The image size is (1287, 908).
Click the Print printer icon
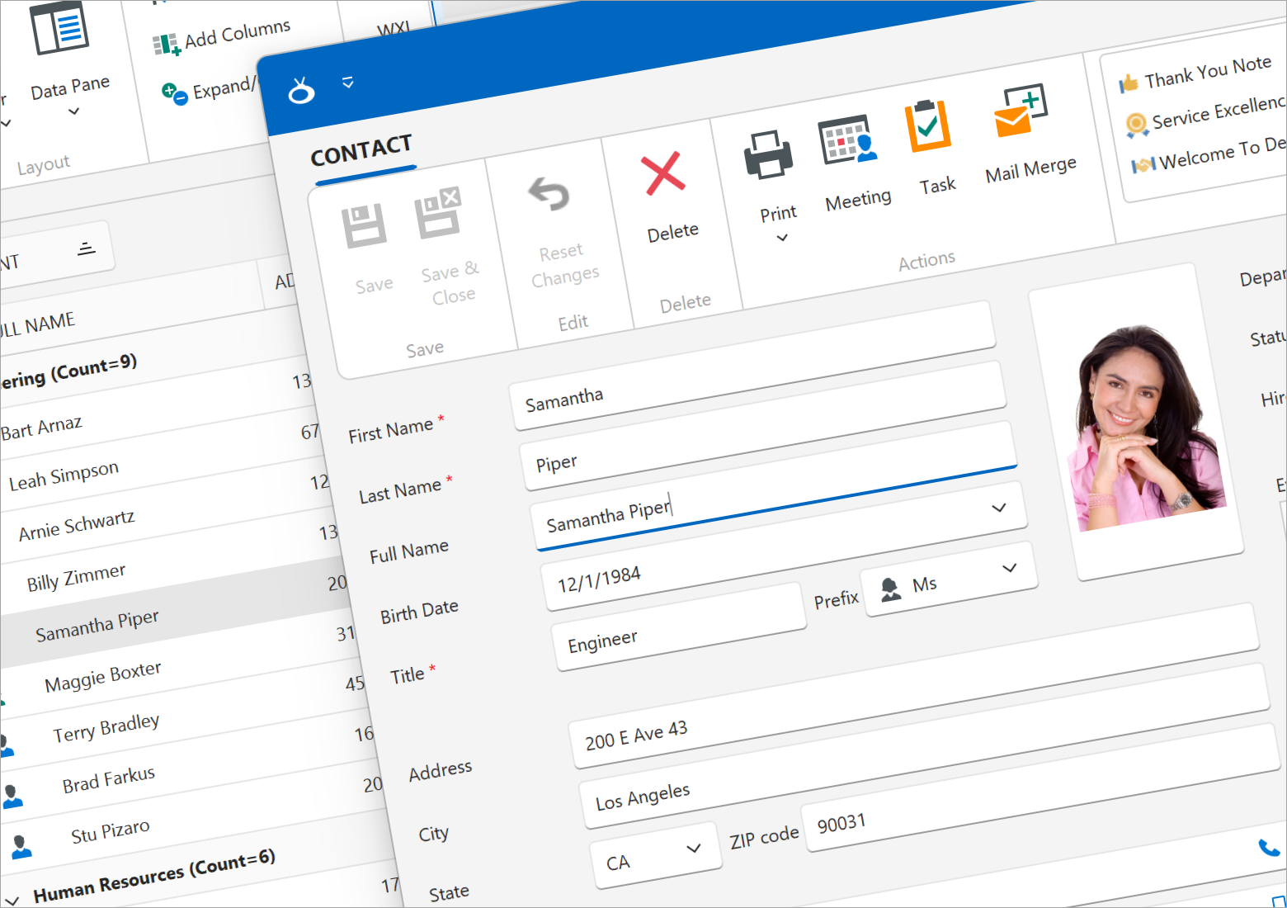pyautogui.click(x=768, y=154)
